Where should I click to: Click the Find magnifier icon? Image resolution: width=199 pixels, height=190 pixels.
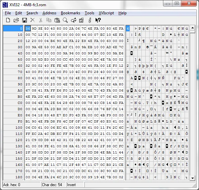(65, 20)
